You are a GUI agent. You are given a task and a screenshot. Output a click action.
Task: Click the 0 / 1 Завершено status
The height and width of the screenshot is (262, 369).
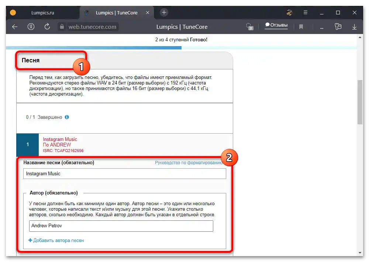point(44,117)
